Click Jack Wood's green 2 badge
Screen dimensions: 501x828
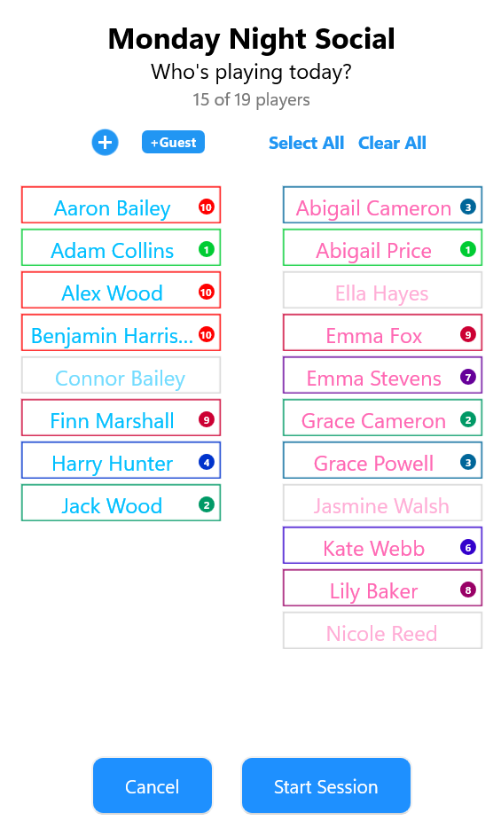[207, 504]
